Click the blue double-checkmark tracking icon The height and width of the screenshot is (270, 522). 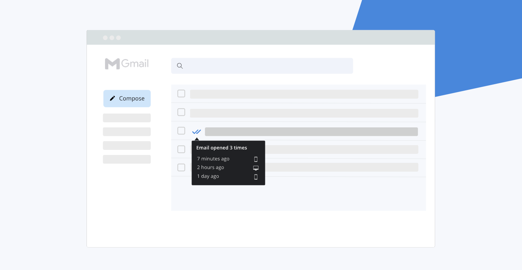pyautogui.click(x=196, y=132)
